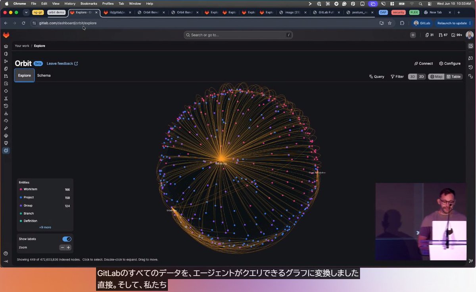This screenshot has height=292, width=476.
Task: Click Your work in the breadcrumb
Action: tap(22, 46)
